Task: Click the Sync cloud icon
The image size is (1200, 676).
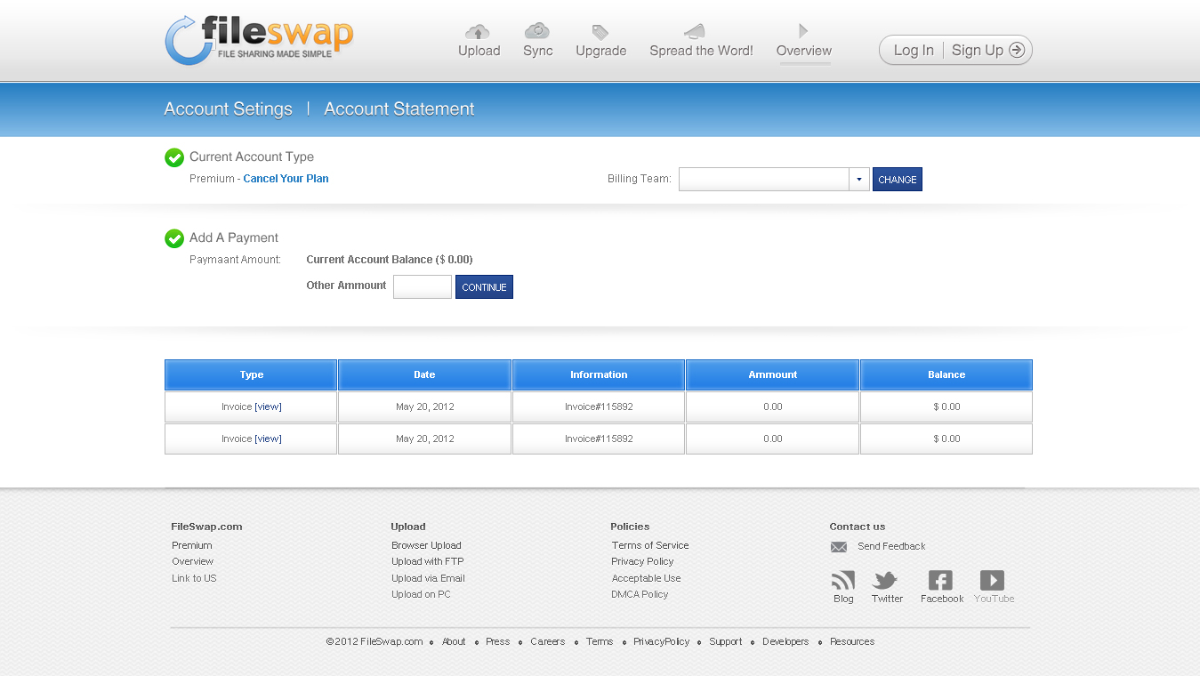Action: pos(536,31)
